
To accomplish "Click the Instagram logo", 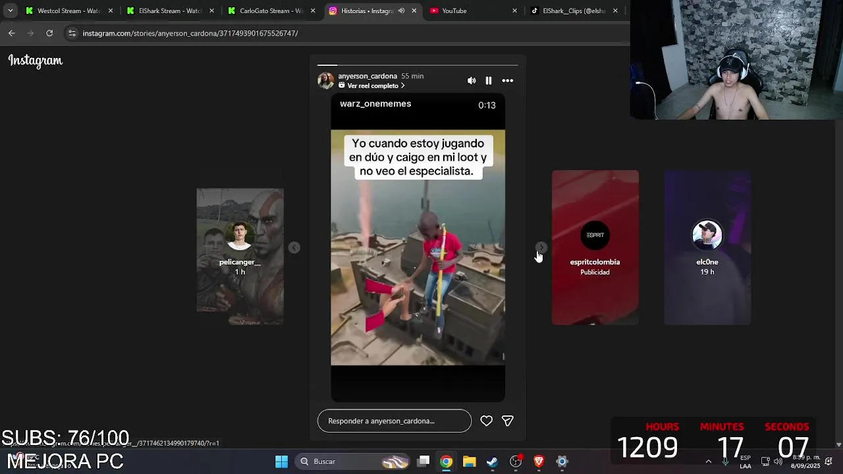I will [36, 61].
